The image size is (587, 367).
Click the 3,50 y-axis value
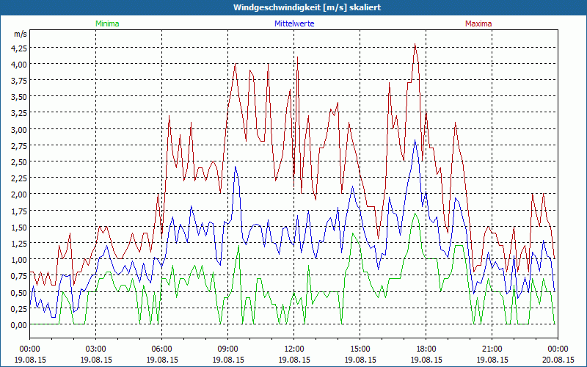tap(19, 97)
